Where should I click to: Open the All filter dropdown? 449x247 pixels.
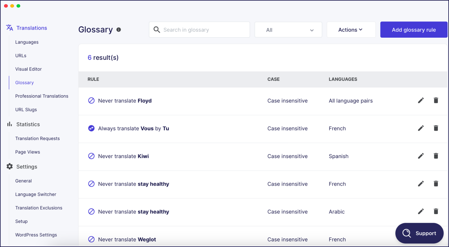pyautogui.click(x=288, y=30)
